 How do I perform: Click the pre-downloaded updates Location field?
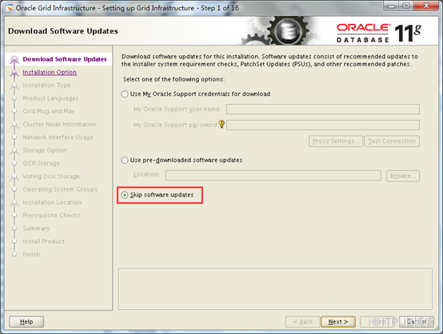coord(273,175)
